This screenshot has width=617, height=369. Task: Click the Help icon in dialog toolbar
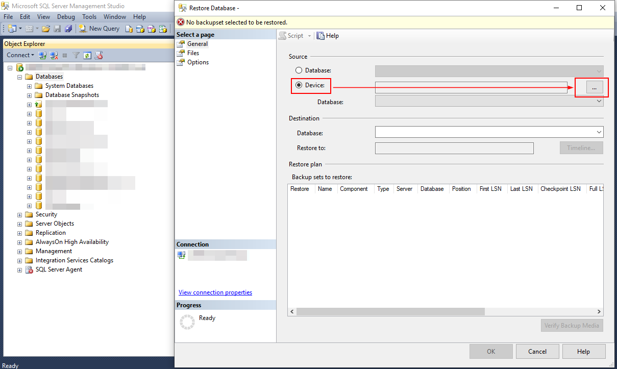coord(320,36)
